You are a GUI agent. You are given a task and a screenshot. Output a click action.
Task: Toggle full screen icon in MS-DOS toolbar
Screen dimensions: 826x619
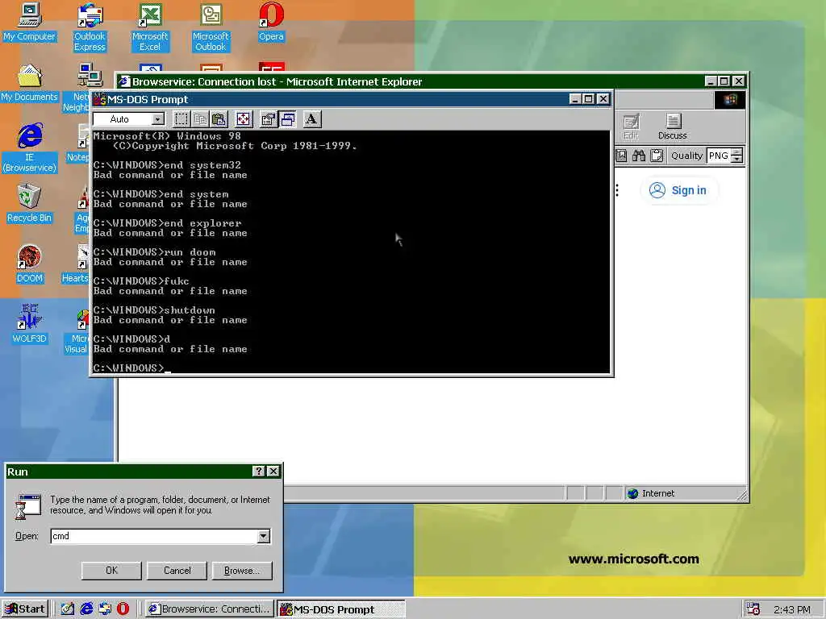click(244, 119)
